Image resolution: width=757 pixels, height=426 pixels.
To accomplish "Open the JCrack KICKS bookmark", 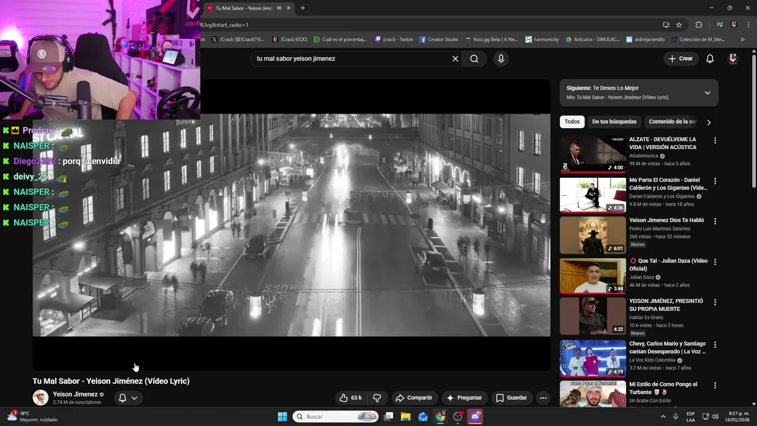I will 290,39.
